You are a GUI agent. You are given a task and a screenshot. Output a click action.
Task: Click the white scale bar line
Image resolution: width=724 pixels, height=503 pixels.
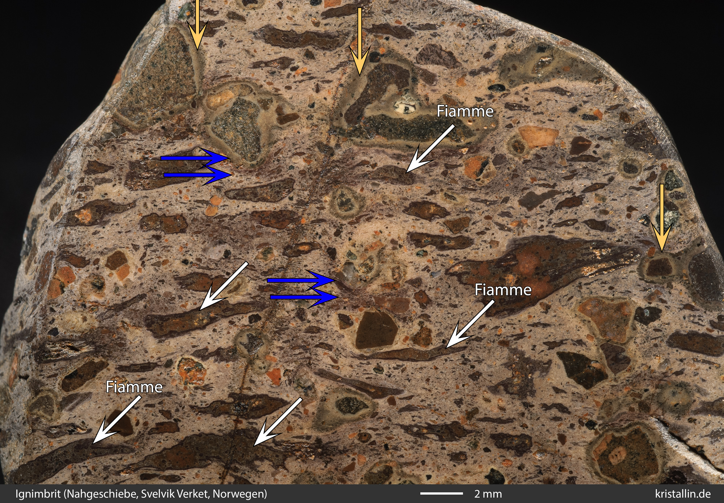[x=441, y=494]
